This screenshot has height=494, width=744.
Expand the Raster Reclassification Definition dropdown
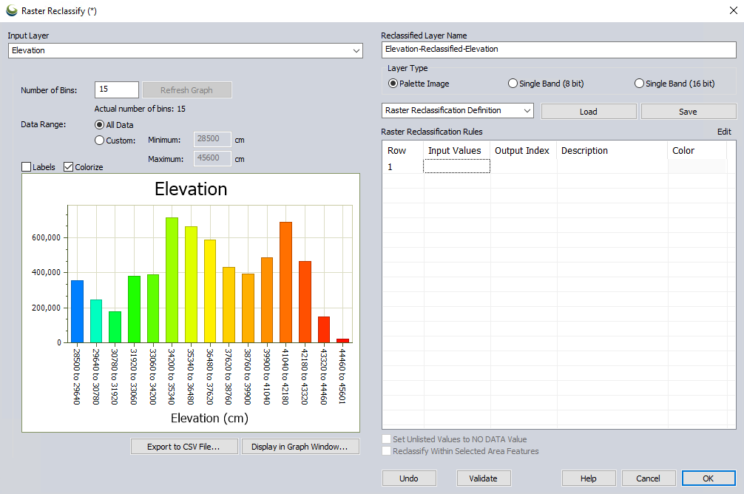pyautogui.click(x=527, y=111)
